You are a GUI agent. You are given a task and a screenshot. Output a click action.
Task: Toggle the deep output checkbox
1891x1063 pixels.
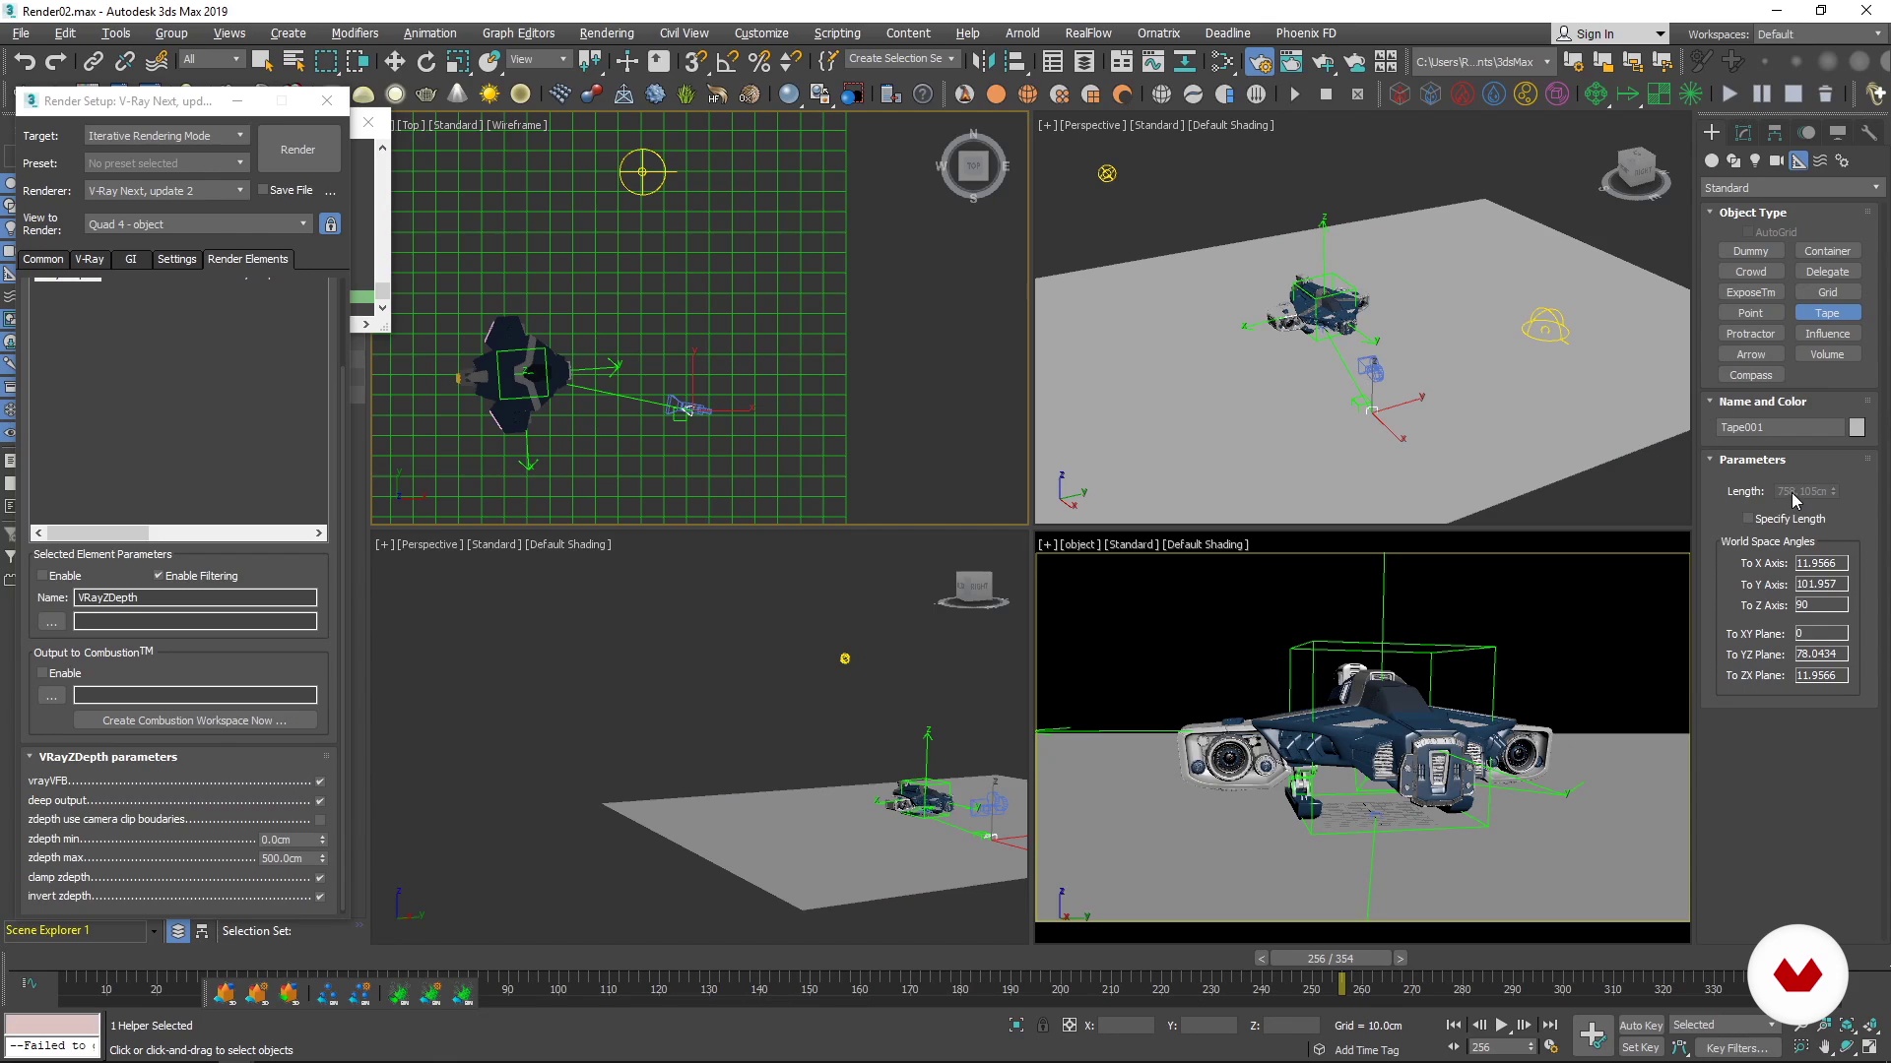[319, 801]
